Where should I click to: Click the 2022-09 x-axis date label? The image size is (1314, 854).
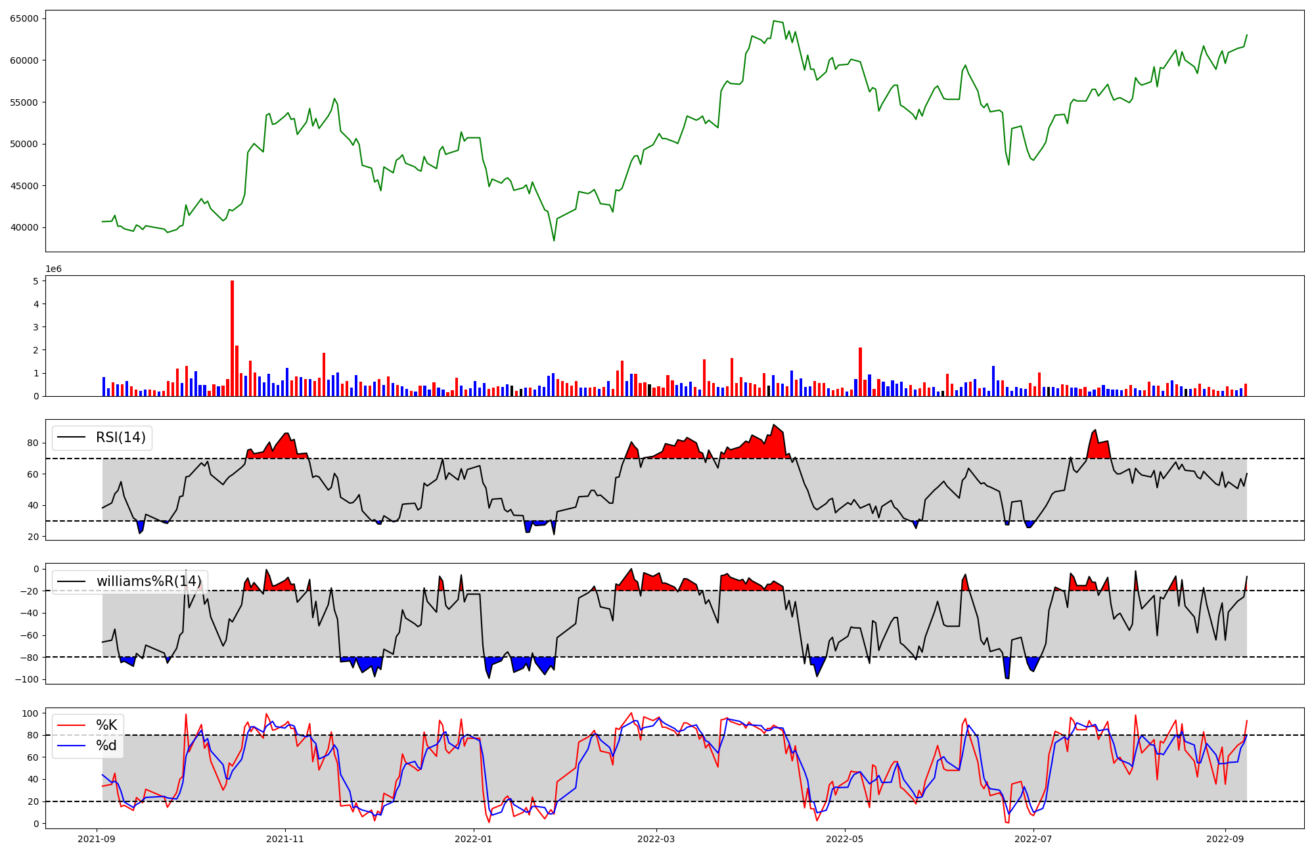1225,839
